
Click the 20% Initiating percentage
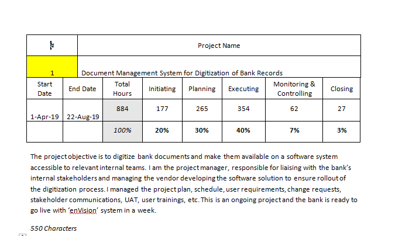[162, 130]
